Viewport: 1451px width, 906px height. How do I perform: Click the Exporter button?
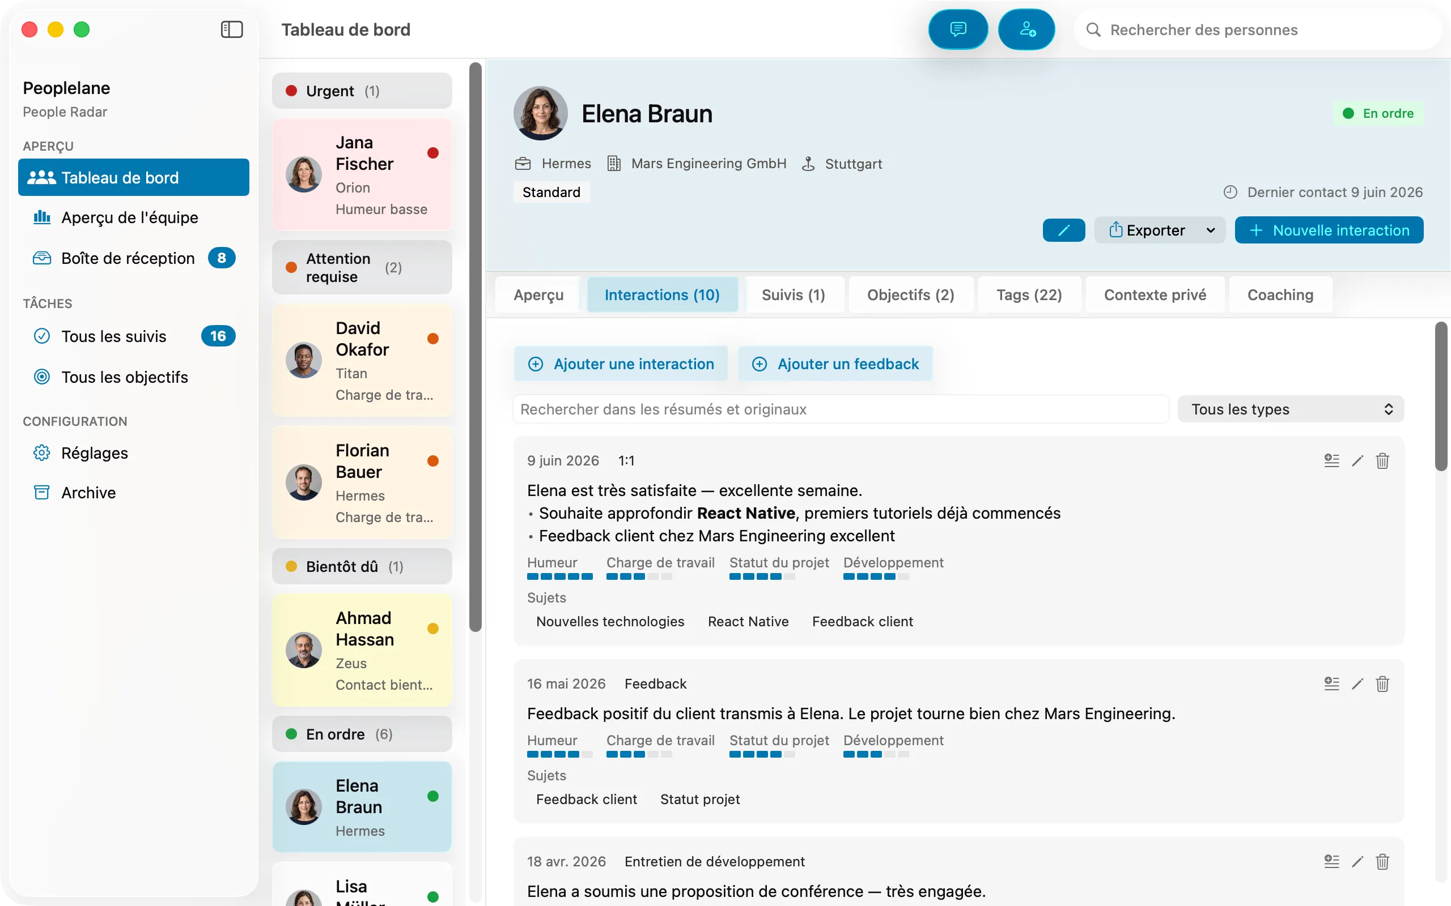(x=1147, y=230)
